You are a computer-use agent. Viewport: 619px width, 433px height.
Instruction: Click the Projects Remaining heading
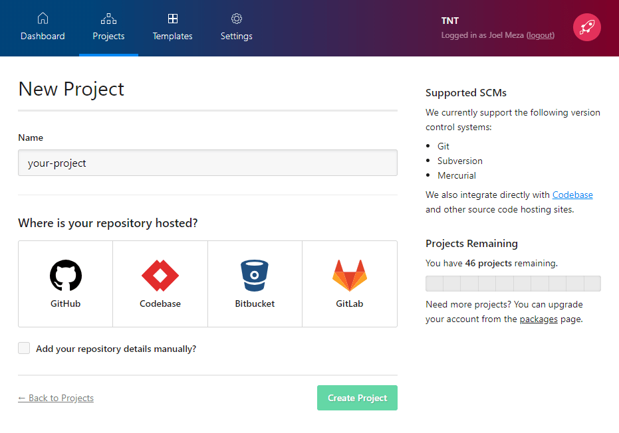point(472,244)
